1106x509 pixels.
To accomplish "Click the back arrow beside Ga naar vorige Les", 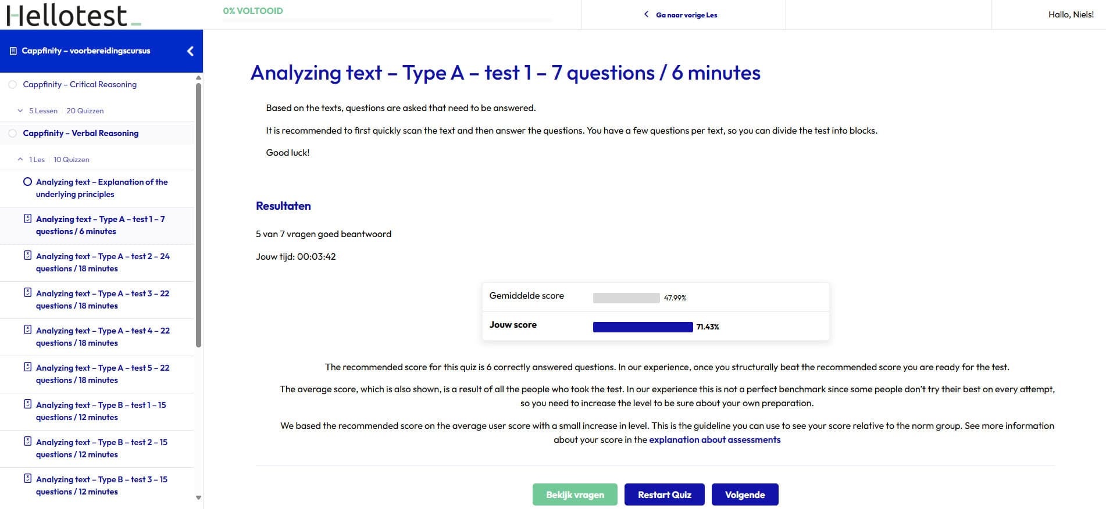I will click(x=645, y=14).
